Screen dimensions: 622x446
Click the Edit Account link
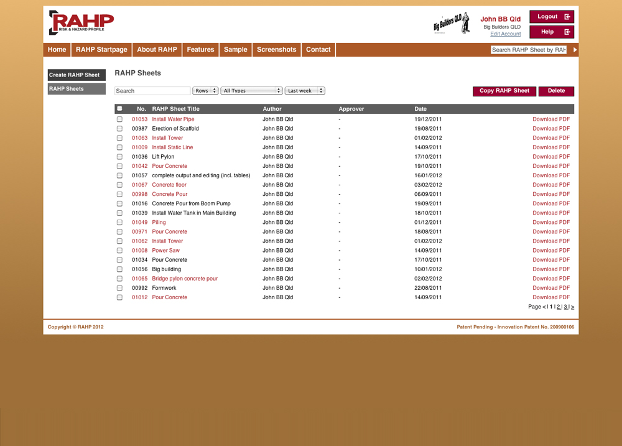point(505,34)
